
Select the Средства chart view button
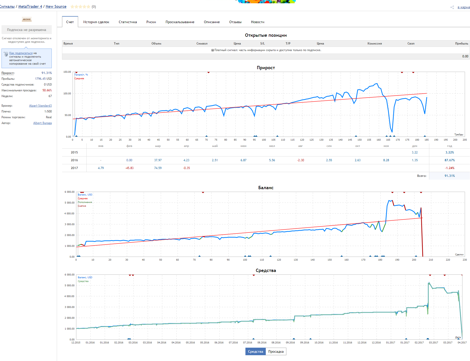click(255, 351)
